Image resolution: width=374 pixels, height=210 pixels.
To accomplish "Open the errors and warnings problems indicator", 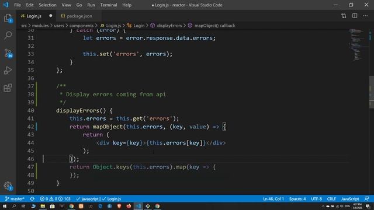I will 55,199.
